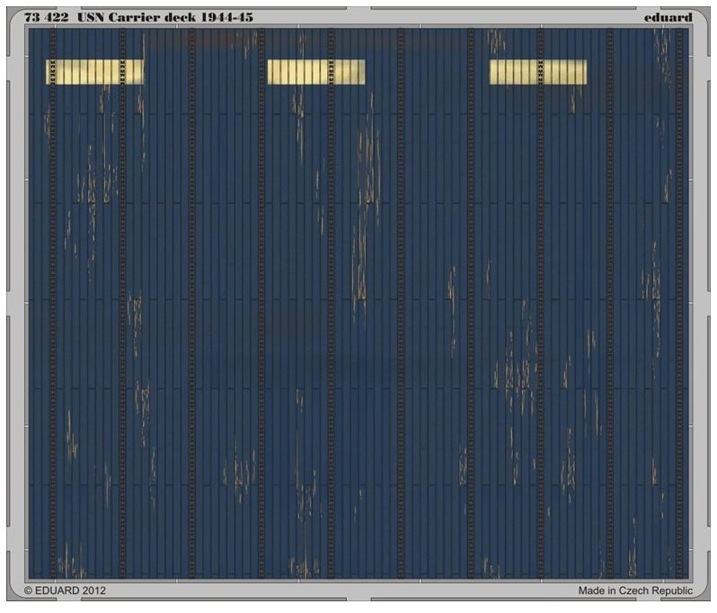Select the Made in Czech Republic label

point(634,591)
